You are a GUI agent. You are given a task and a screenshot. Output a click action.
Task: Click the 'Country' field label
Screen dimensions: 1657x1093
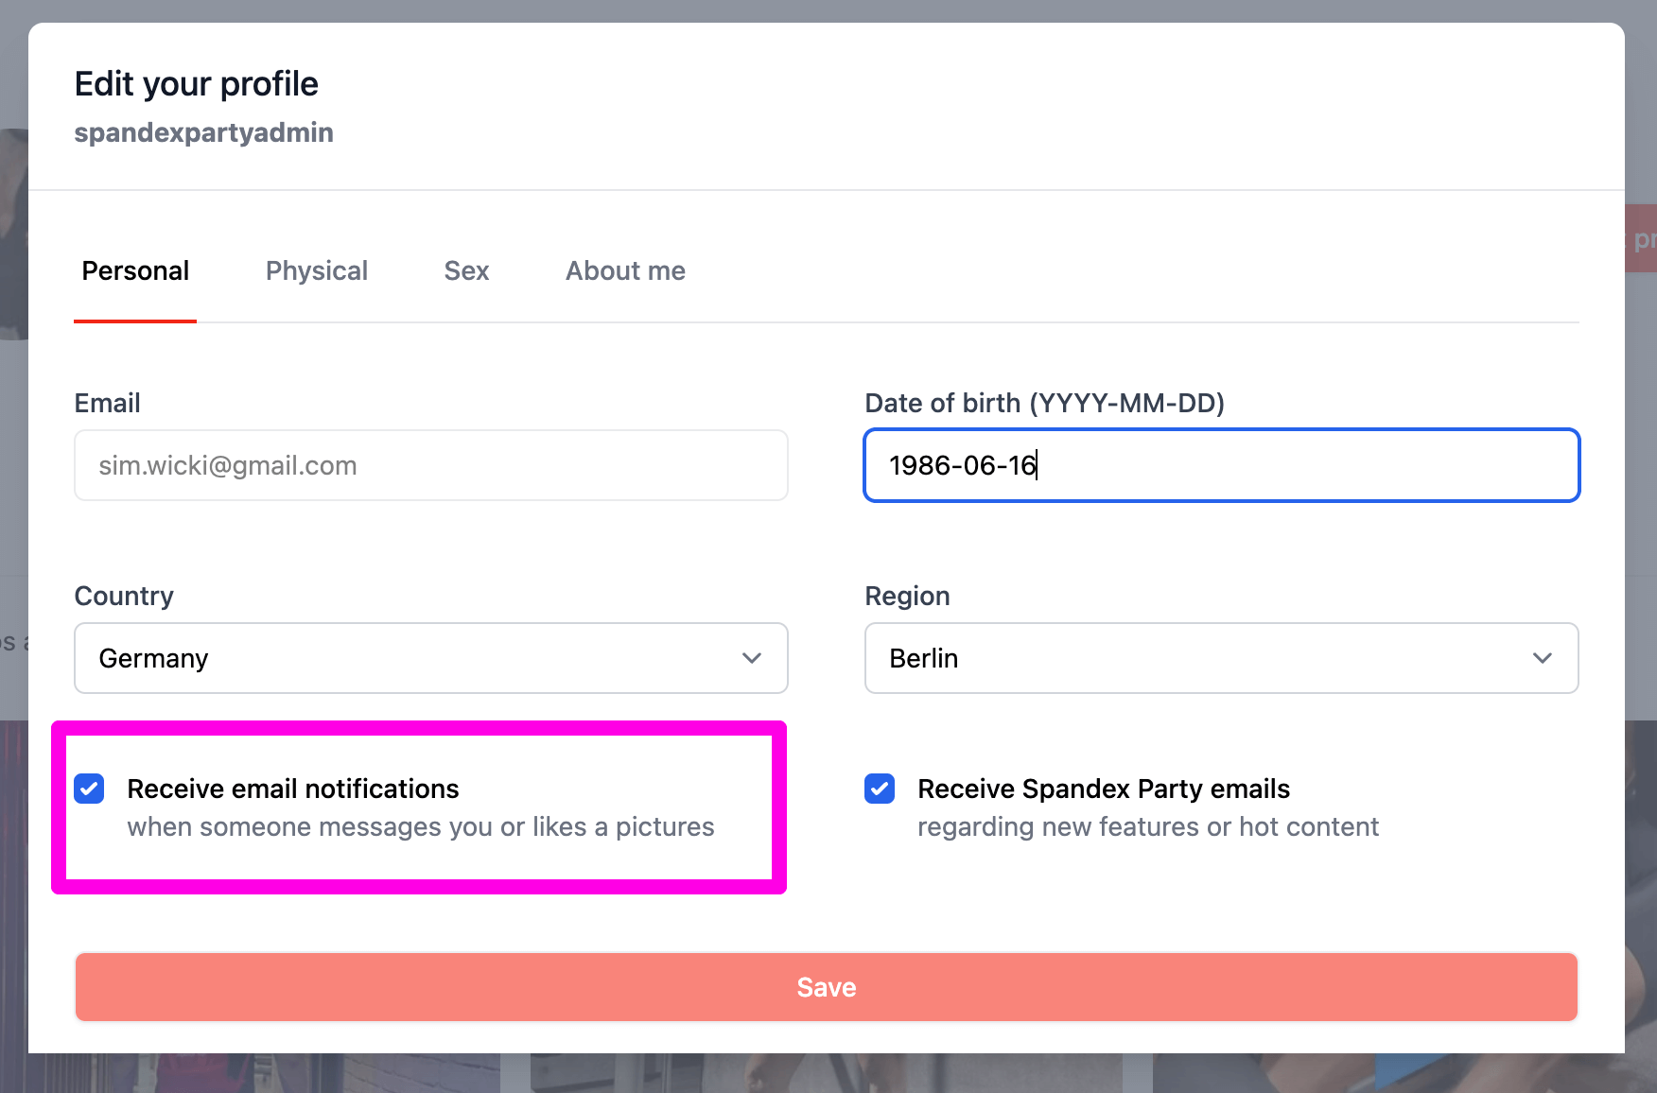124,596
